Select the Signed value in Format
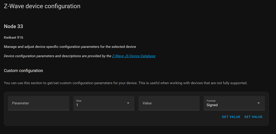Image resolution: width=276 pixels, height=134 pixels. click(212, 105)
